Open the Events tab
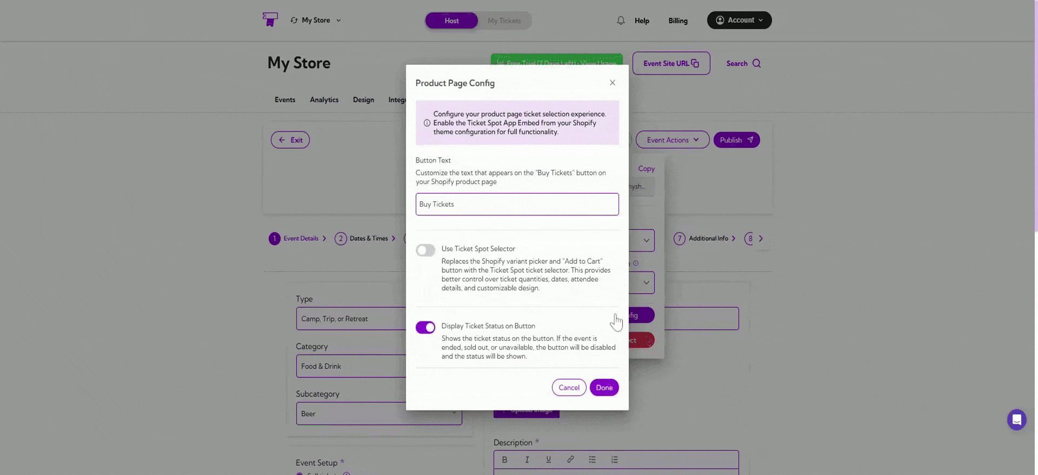Viewport: 1038px width, 475px height. 285,100
